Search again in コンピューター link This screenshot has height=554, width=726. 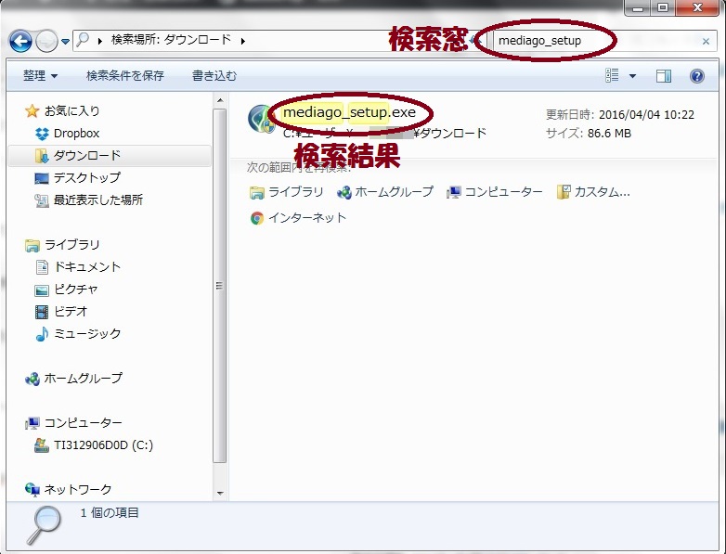494,192
